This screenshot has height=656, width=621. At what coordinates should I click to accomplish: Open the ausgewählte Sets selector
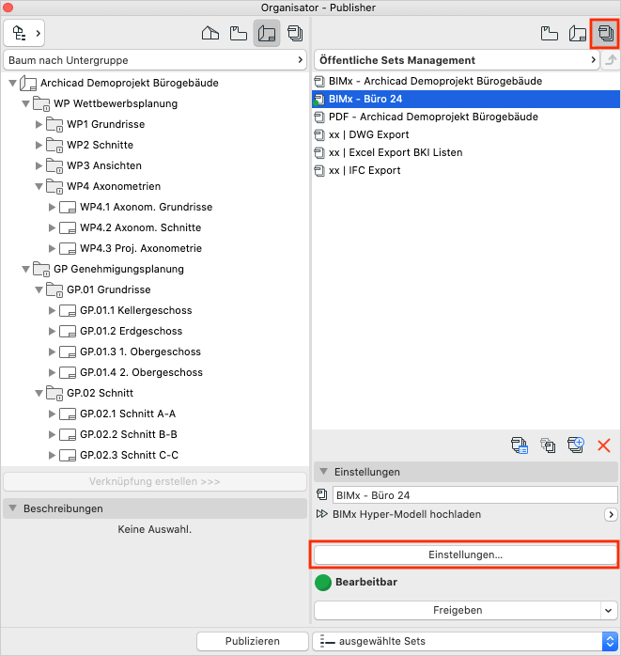465,641
